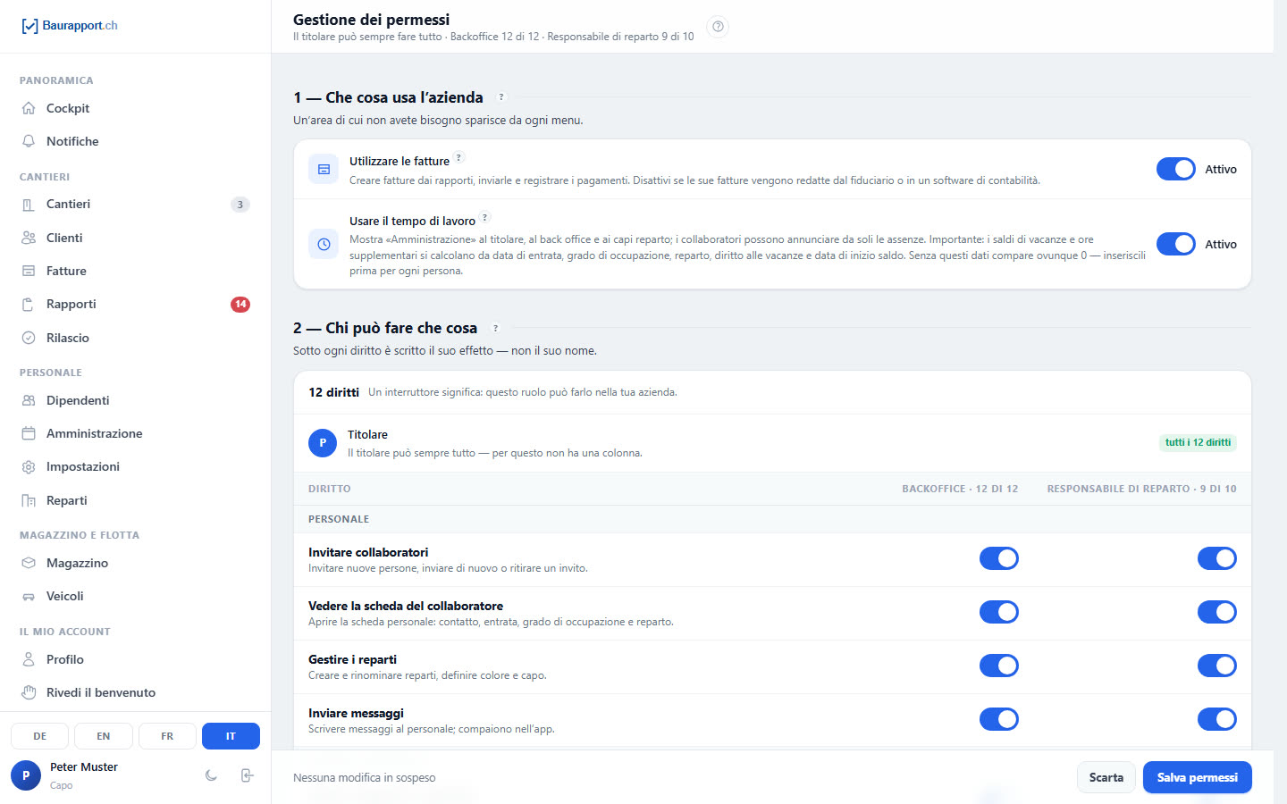Image resolution: width=1287 pixels, height=804 pixels.
Task: Toggle dark mode moon icon
Action: tap(211, 775)
